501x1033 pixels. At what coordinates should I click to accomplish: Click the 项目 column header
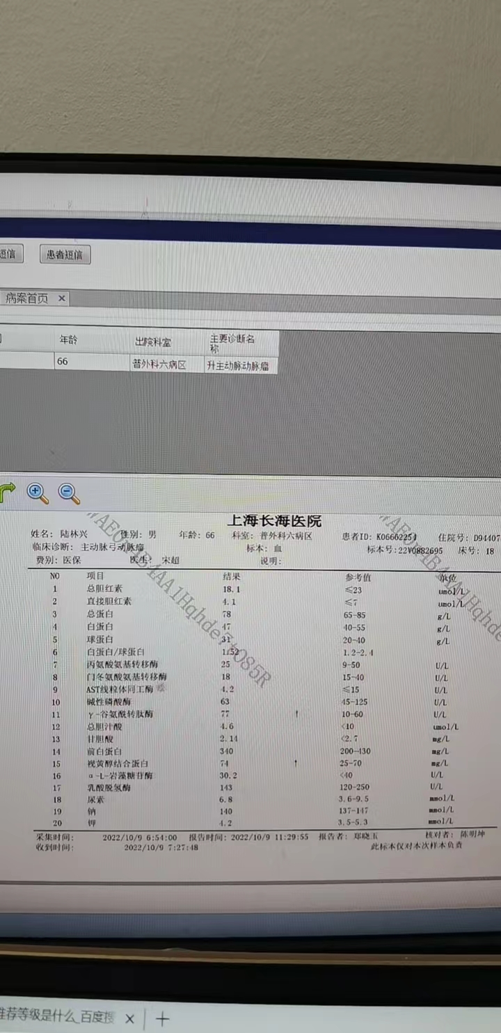[x=95, y=576]
